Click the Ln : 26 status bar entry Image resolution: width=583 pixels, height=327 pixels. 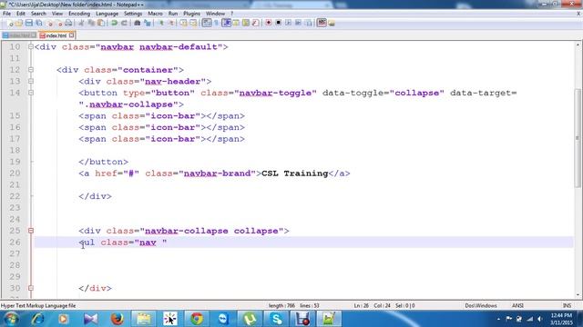(361, 306)
